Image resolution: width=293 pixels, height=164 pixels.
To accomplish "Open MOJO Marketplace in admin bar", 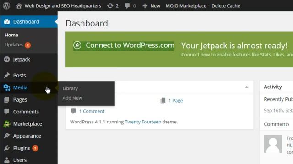I will [x=186, y=6].
